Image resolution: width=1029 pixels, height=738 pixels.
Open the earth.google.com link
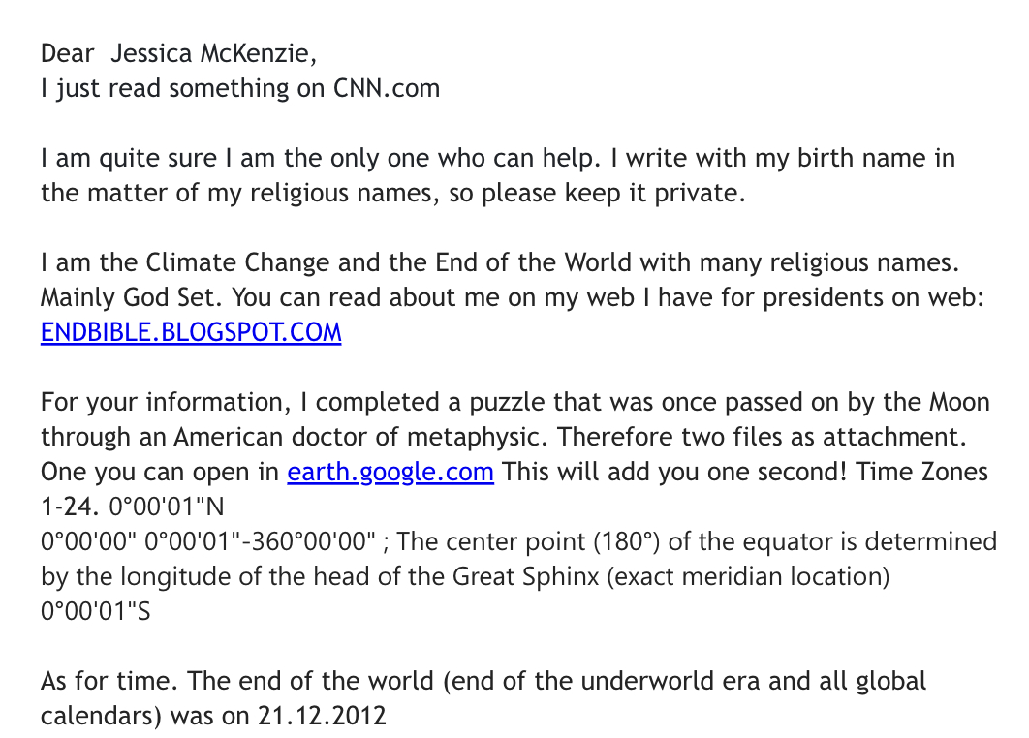click(390, 473)
